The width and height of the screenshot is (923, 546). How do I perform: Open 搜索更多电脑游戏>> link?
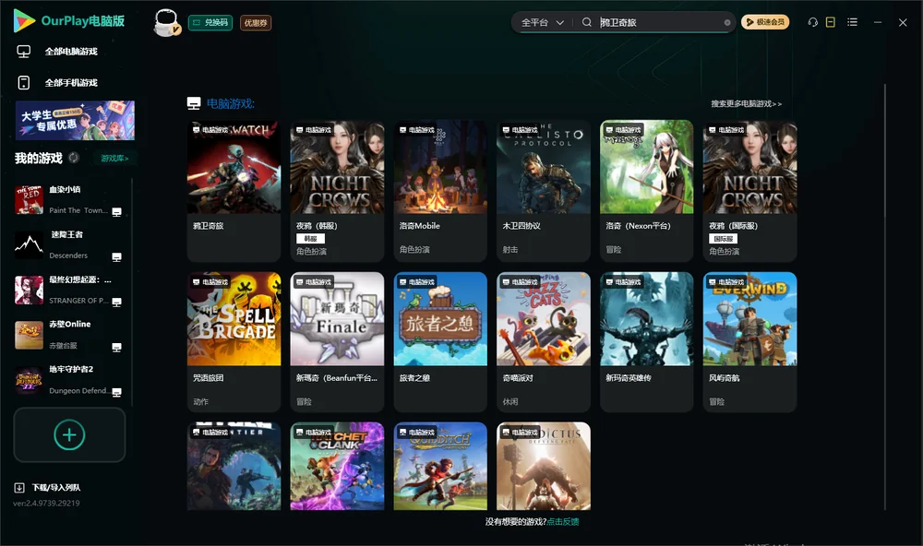(746, 103)
